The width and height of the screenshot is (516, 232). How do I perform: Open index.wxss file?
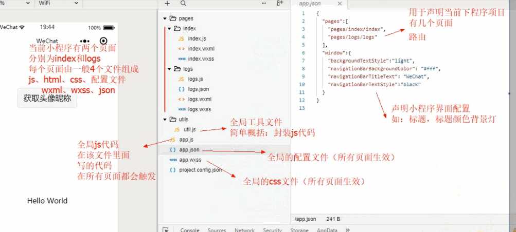pos(201,59)
